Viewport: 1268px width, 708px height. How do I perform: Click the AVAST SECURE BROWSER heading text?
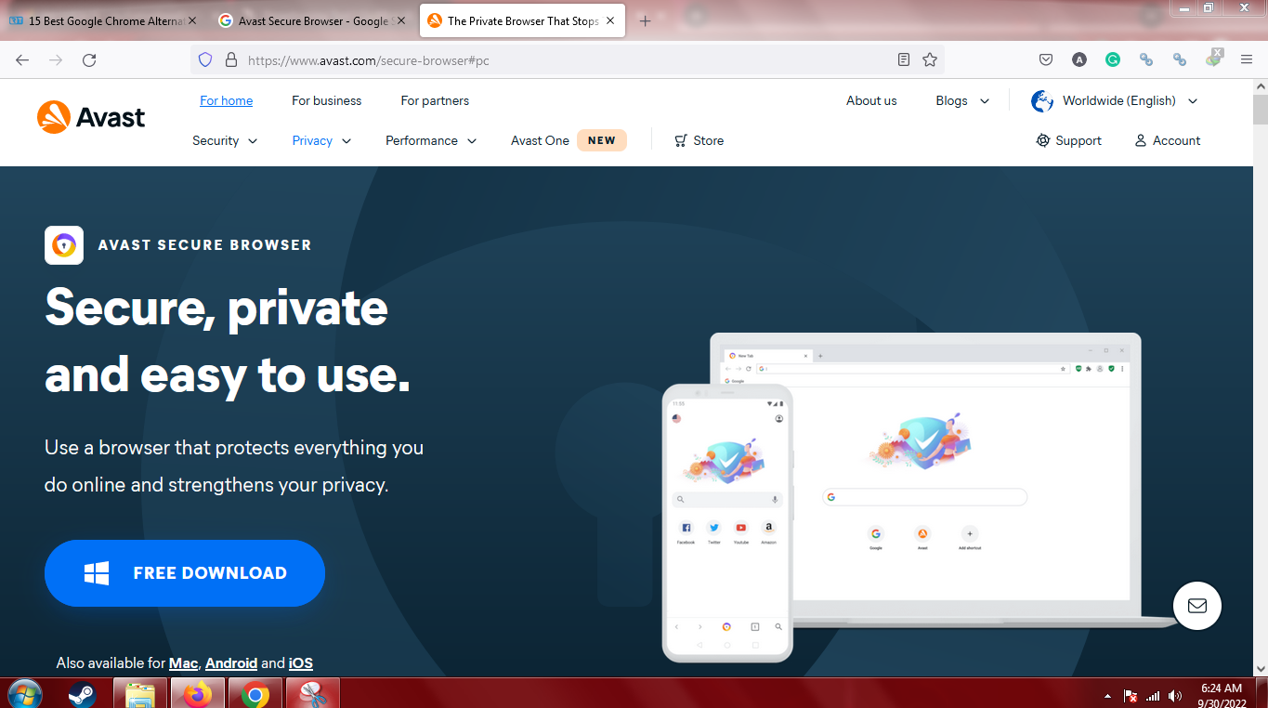click(x=204, y=245)
